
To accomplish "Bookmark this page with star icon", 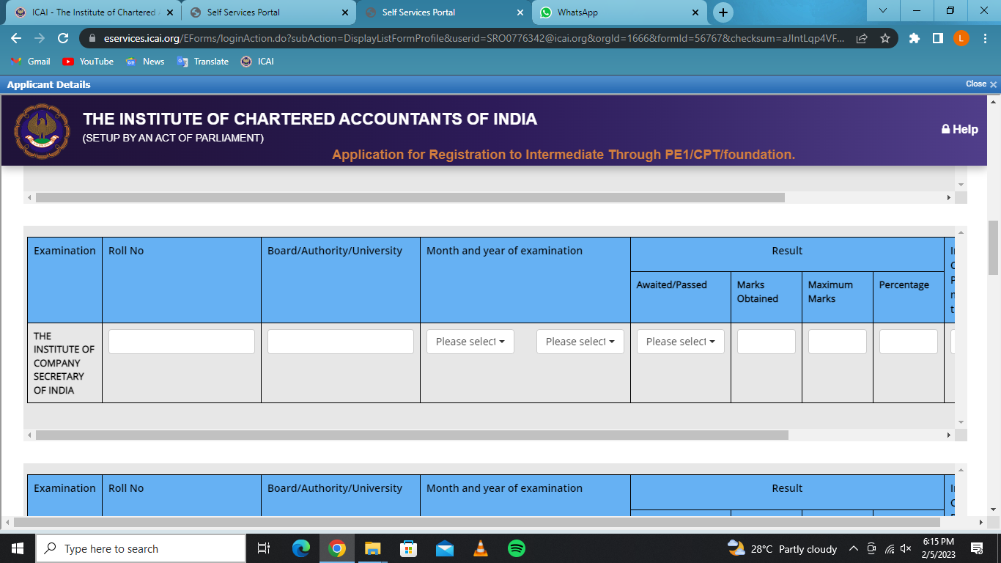I will (884, 38).
